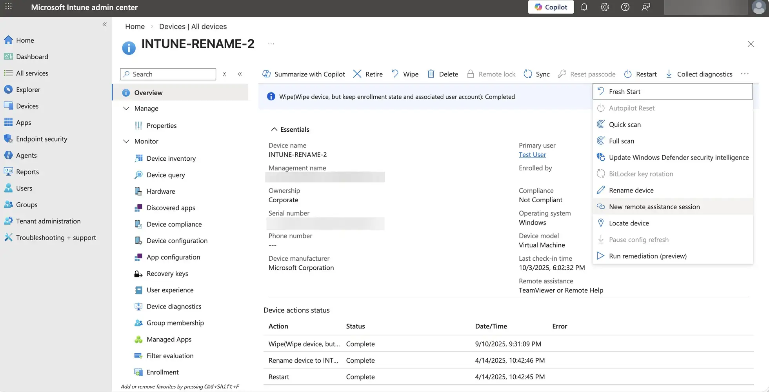Clear the device menu search box
Screen dimensions: 769x392
[224, 74]
